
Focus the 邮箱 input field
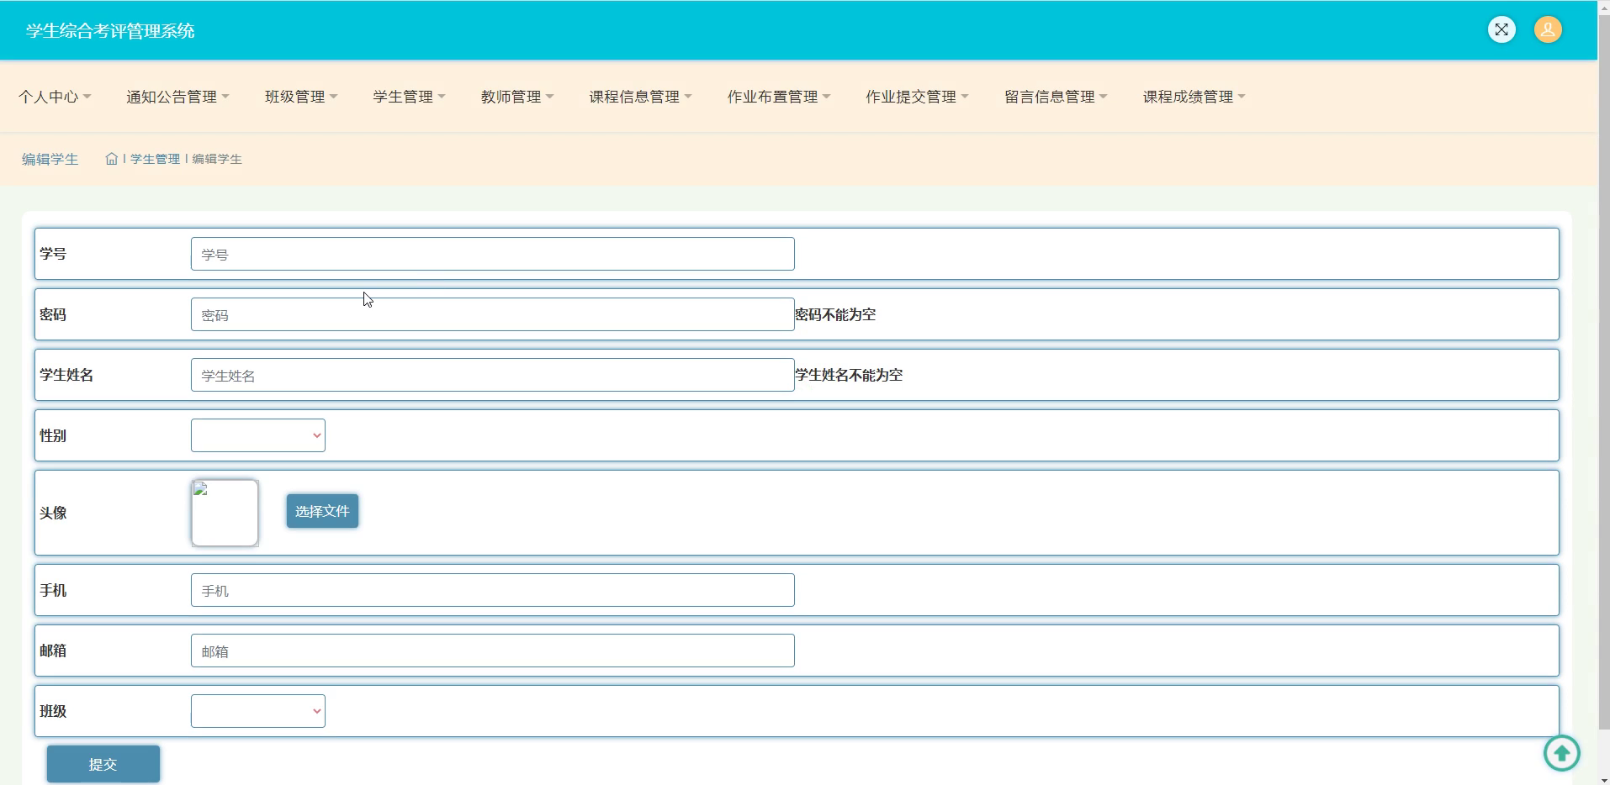click(493, 651)
